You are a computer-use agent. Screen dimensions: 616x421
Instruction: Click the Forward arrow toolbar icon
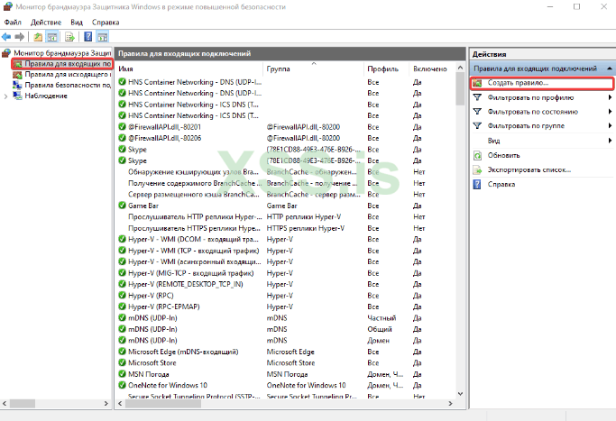pyautogui.click(x=19, y=37)
